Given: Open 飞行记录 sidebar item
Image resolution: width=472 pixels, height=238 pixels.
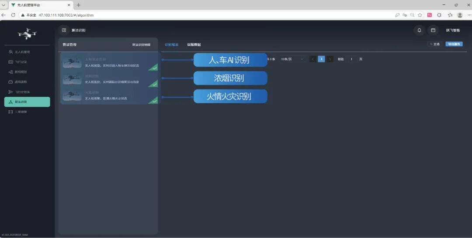Looking at the screenshot, I should pos(21,62).
